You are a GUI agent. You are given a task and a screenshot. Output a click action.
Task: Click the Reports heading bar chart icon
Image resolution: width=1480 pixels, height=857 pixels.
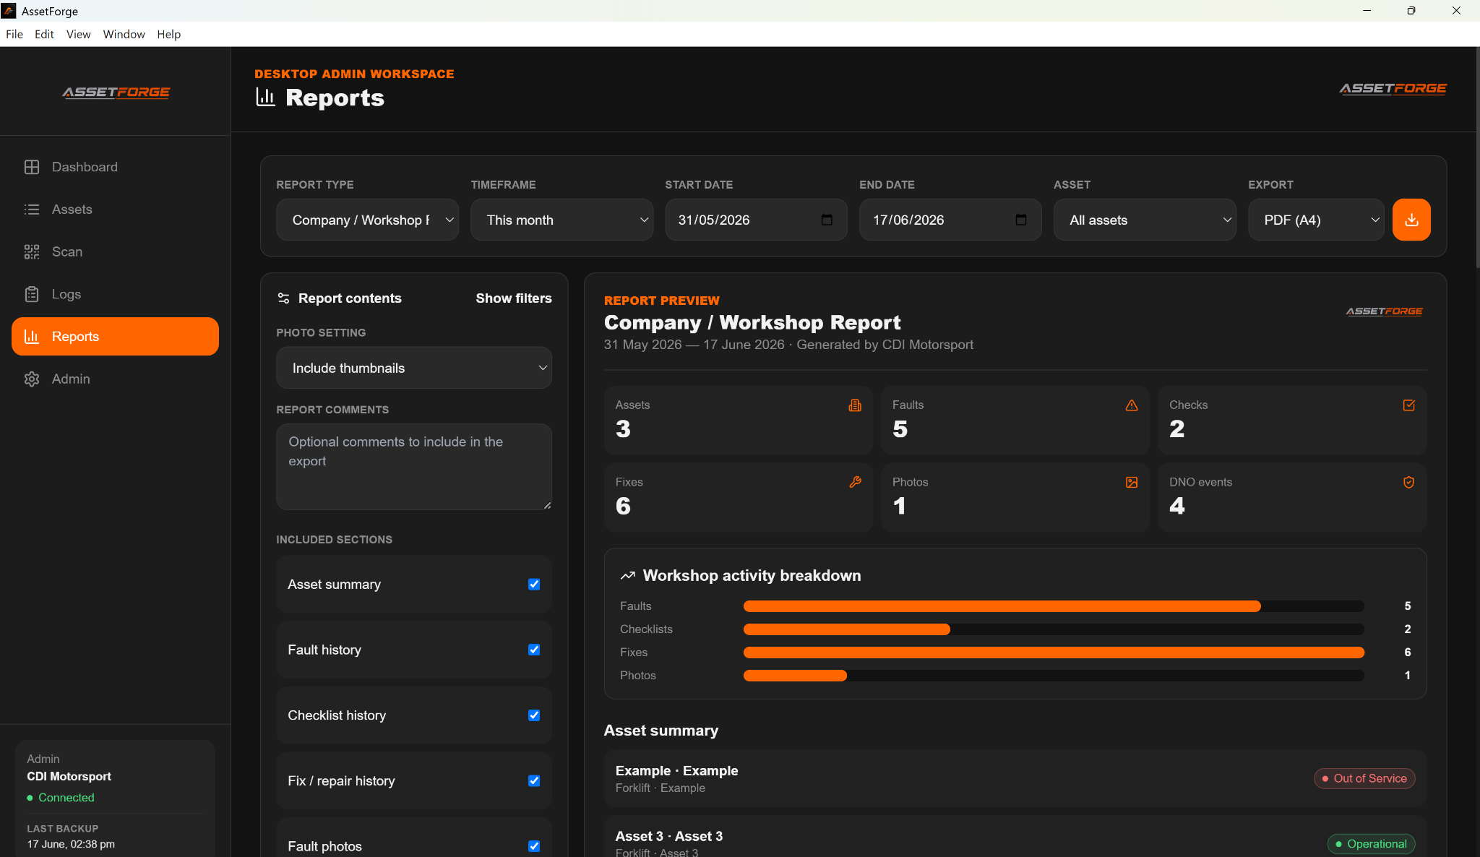pyautogui.click(x=266, y=98)
